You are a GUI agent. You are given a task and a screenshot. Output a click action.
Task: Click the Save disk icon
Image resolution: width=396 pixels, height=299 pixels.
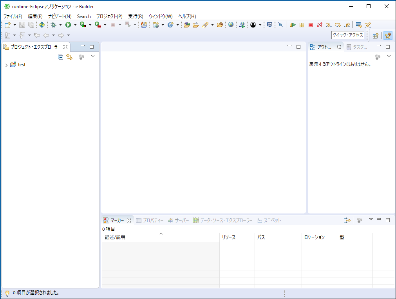(x=22, y=25)
